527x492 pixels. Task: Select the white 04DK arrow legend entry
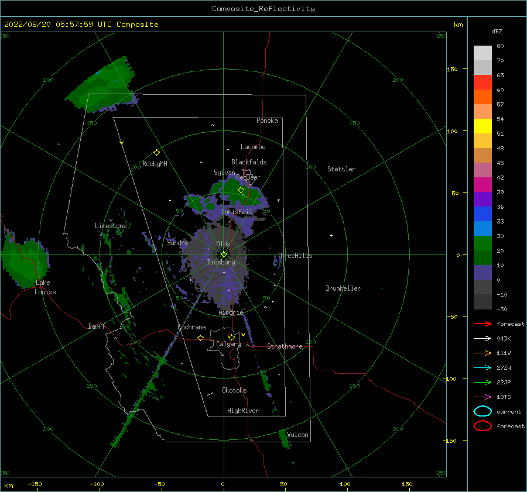pyautogui.click(x=482, y=338)
